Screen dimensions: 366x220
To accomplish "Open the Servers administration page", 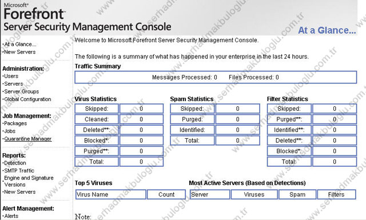I will [x=14, y=84].
